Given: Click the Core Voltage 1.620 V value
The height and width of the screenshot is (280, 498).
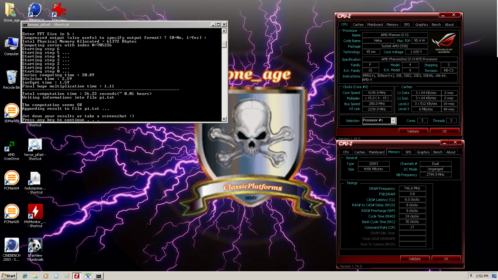Looking at the screenshot, I should pos(416,52).
